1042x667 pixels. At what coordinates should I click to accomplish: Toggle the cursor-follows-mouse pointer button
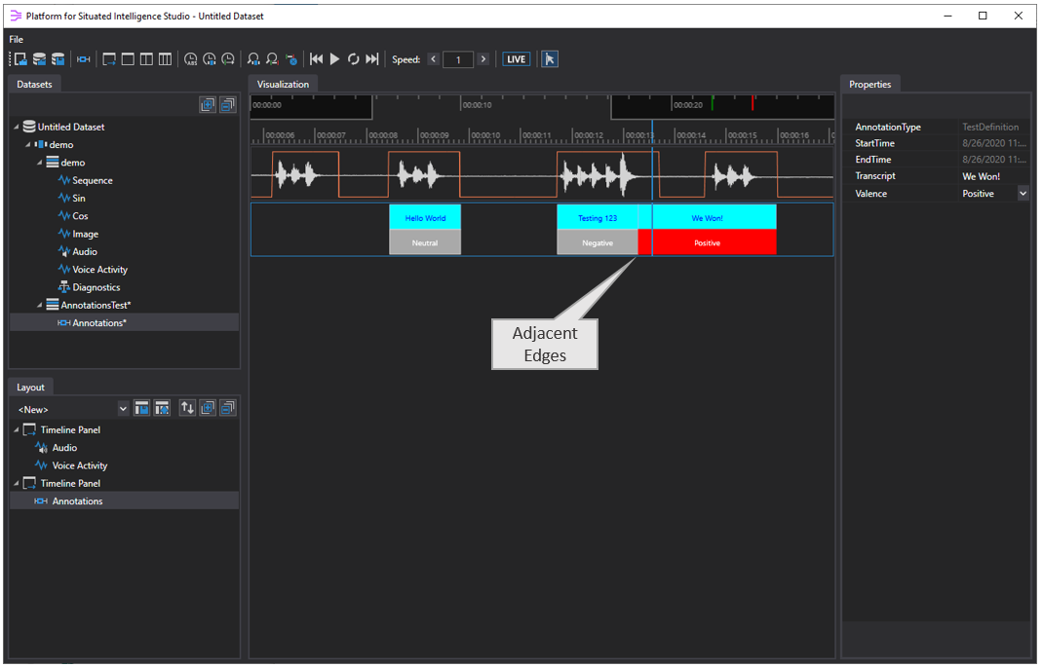(550, 59)
